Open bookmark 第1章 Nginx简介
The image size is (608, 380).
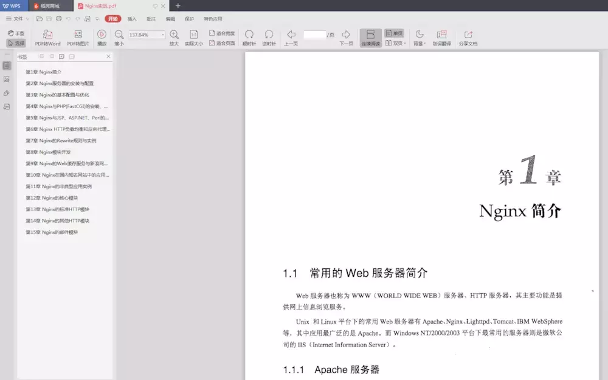[43, 72]
